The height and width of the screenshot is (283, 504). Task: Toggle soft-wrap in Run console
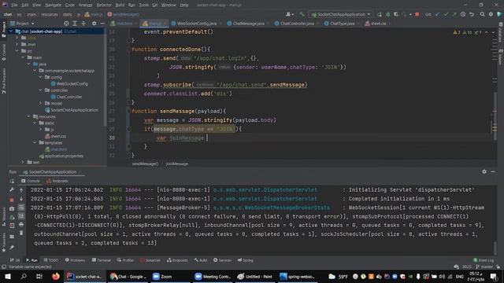21,208
